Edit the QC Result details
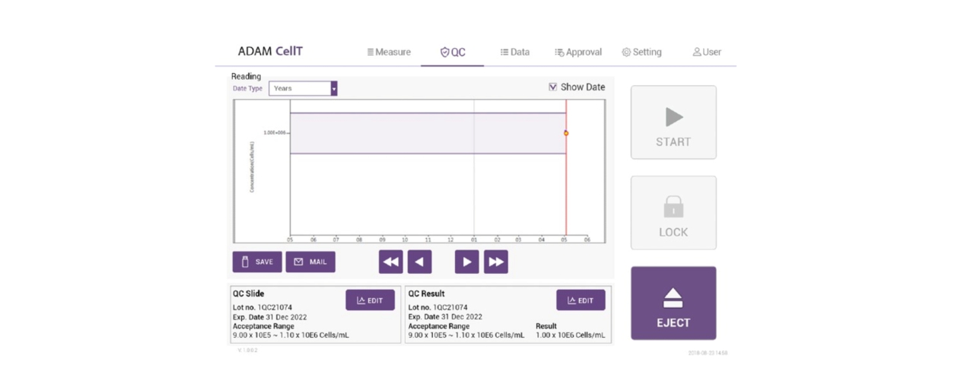Screen dimensions: 967x381 581,300
